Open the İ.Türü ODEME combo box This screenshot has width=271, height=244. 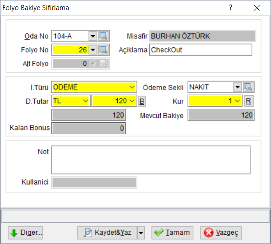(x=94, y=87)
